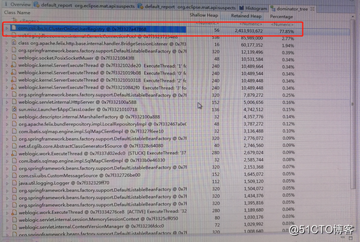360x242 pixels.
Task: Expand ServerExecuteThread '1' row
Action: [7, 65]
